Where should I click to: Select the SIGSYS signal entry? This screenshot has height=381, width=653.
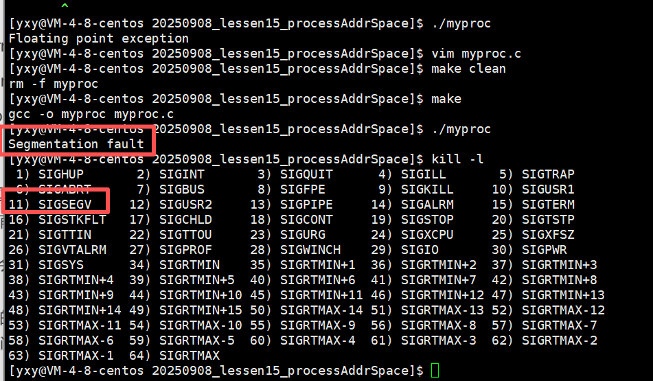46,265
